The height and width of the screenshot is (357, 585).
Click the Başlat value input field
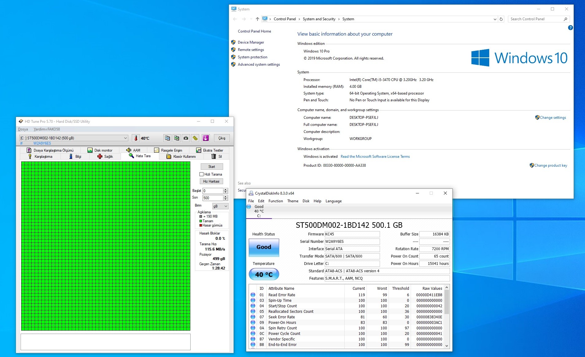[212, 191]
